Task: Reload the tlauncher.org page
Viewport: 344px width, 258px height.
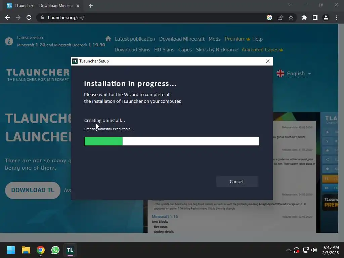Action: (x=29, y=17)
